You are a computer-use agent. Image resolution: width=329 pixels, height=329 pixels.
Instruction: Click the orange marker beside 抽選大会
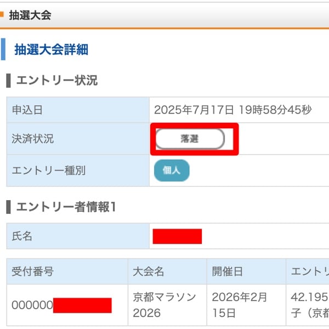(x=2, y=14)
